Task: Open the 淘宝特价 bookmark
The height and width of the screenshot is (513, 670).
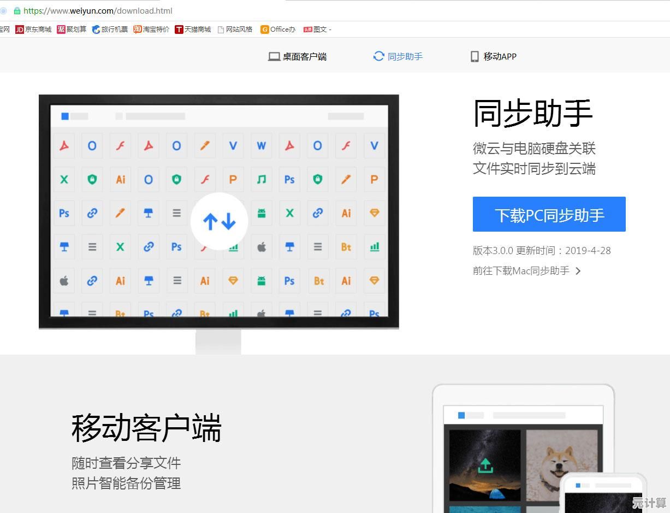Action: click(x=151, y=30)
